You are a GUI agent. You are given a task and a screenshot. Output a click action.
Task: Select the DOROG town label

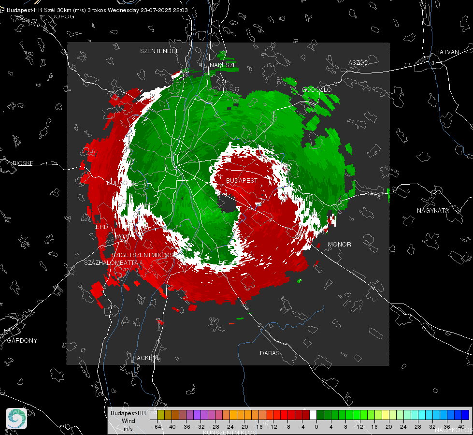tap(63, 16)
